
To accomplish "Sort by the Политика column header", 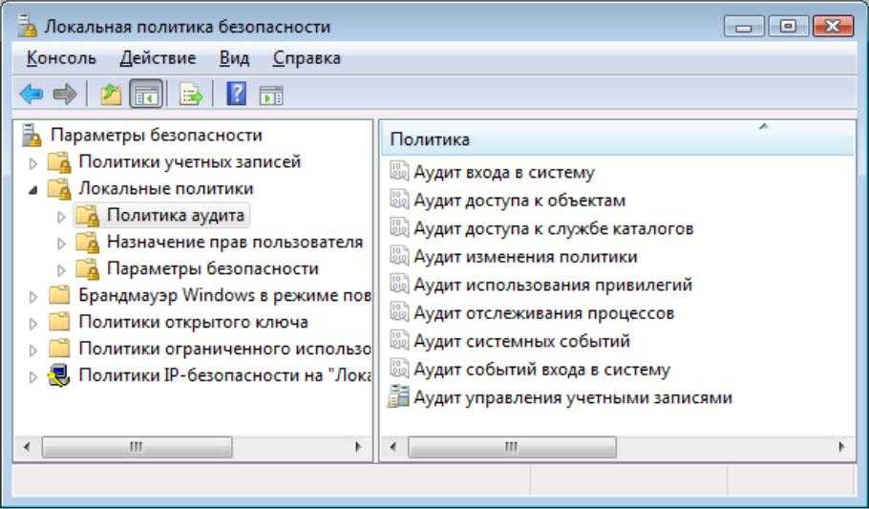I will click(x=618, y=138).
